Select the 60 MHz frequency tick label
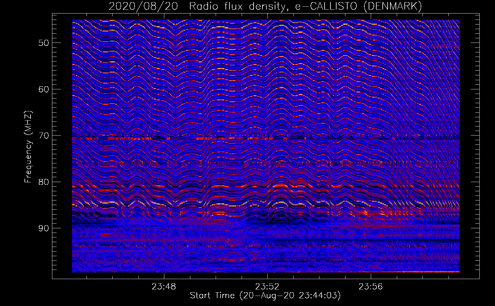 click(x=44, y=89)
